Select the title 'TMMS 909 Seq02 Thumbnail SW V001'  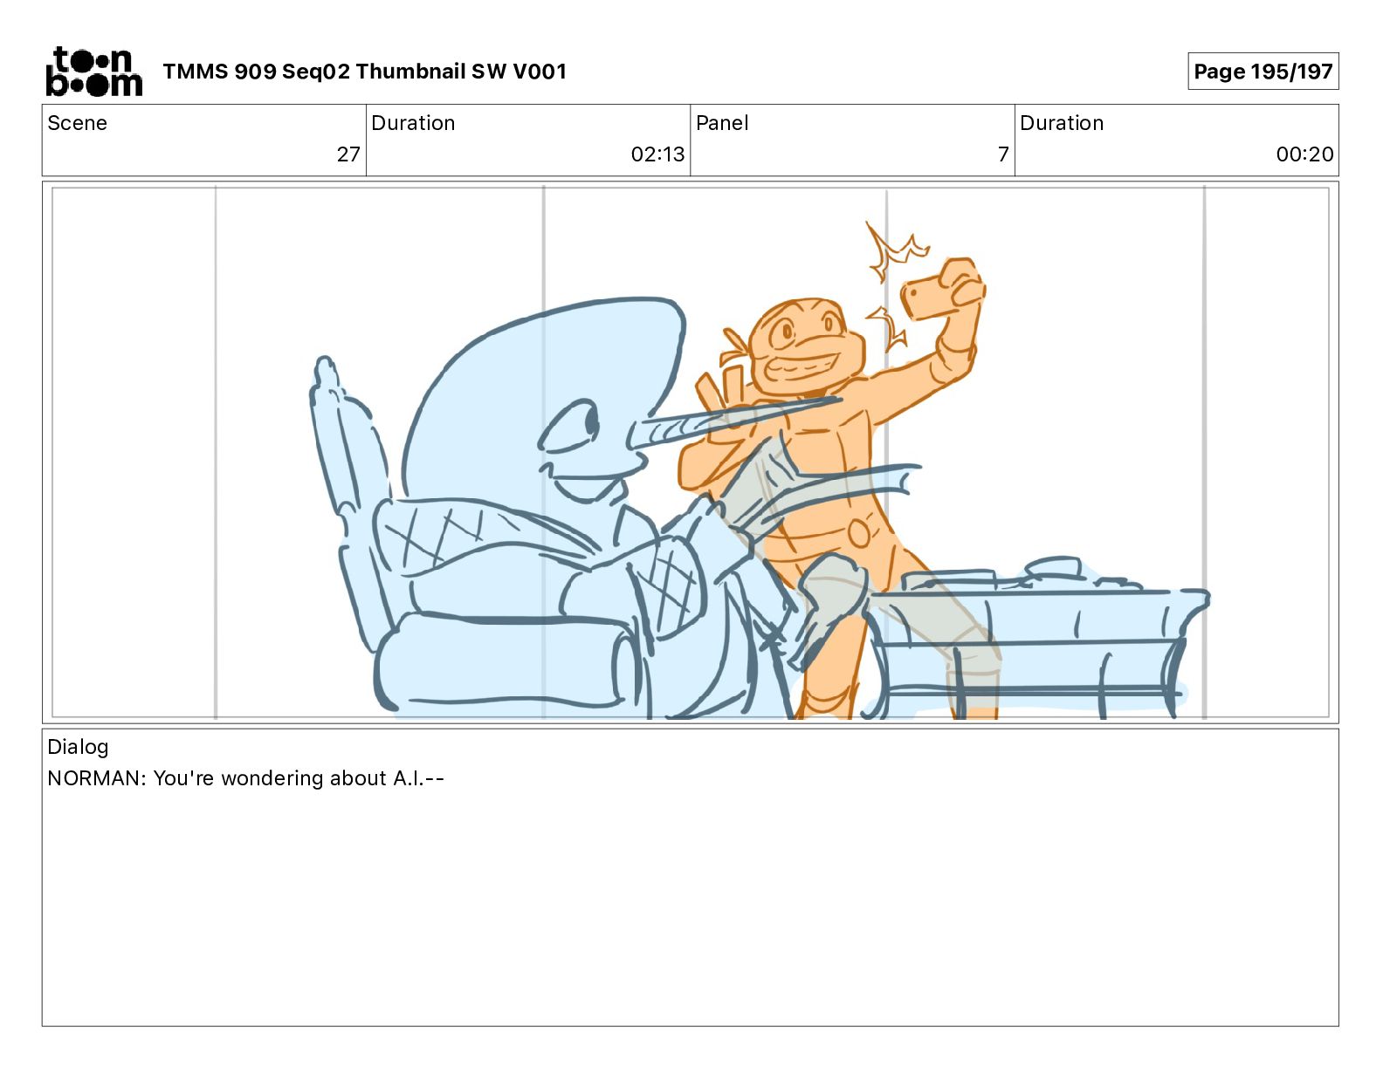[x=365, y=72]
